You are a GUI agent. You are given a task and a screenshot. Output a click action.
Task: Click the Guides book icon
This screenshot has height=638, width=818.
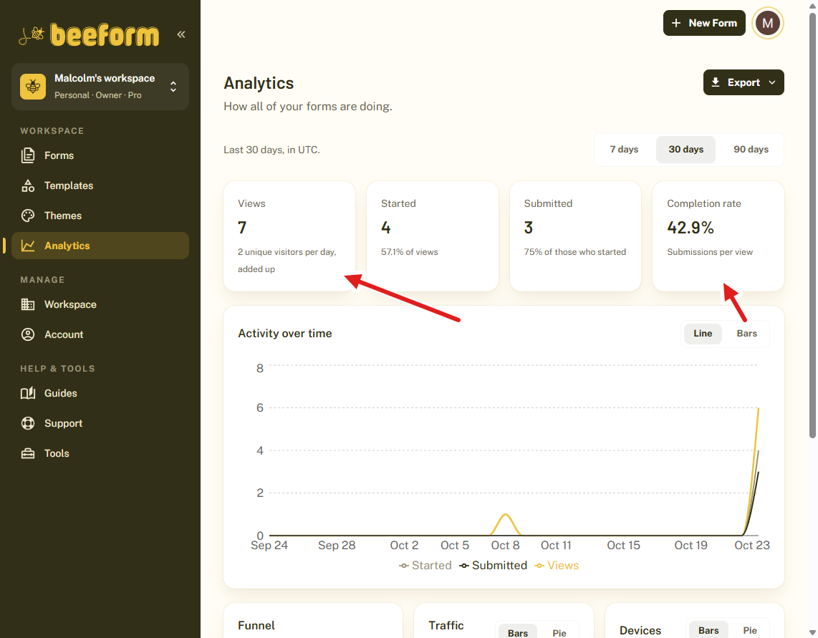[x=28, y=393]
